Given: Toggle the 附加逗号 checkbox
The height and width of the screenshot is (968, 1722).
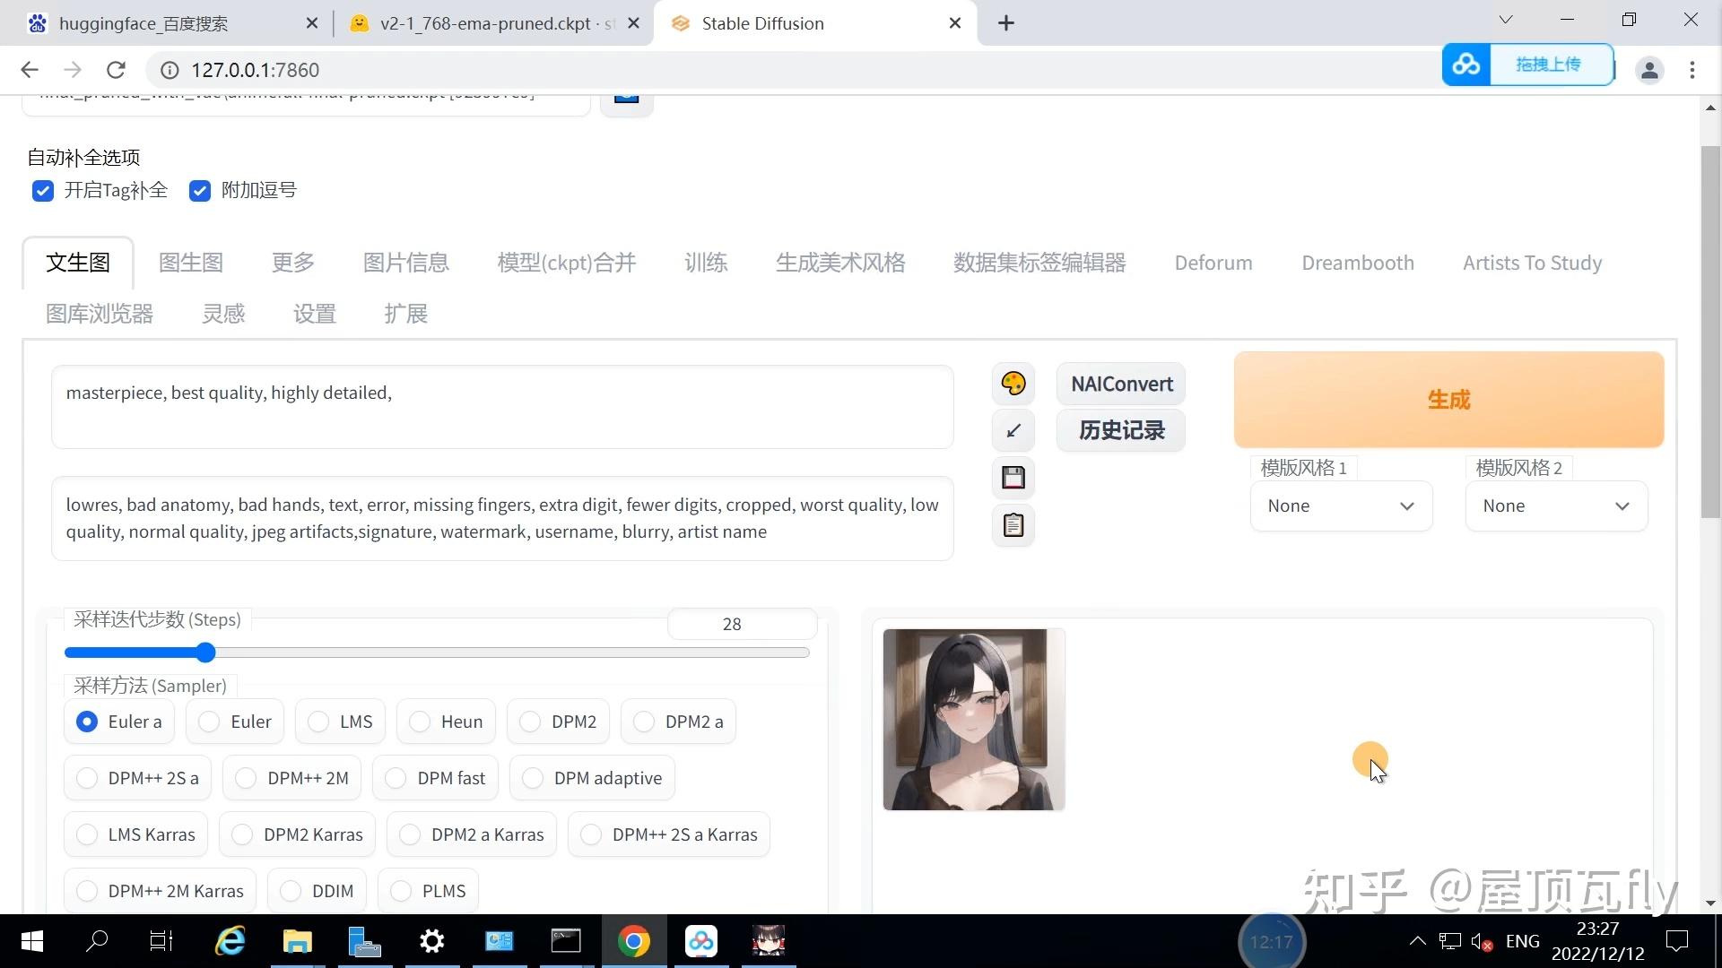Looking at the screenshot, I should (200, 191).
